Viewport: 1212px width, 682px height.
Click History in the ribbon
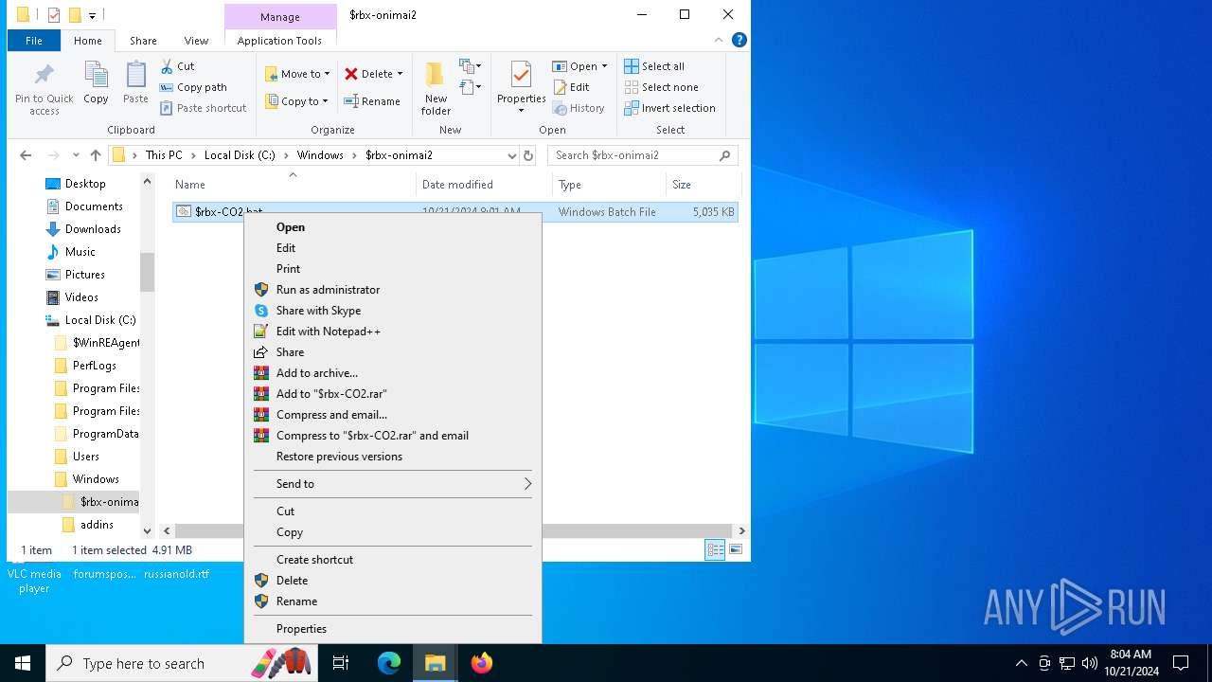click(x=579, y=108)
